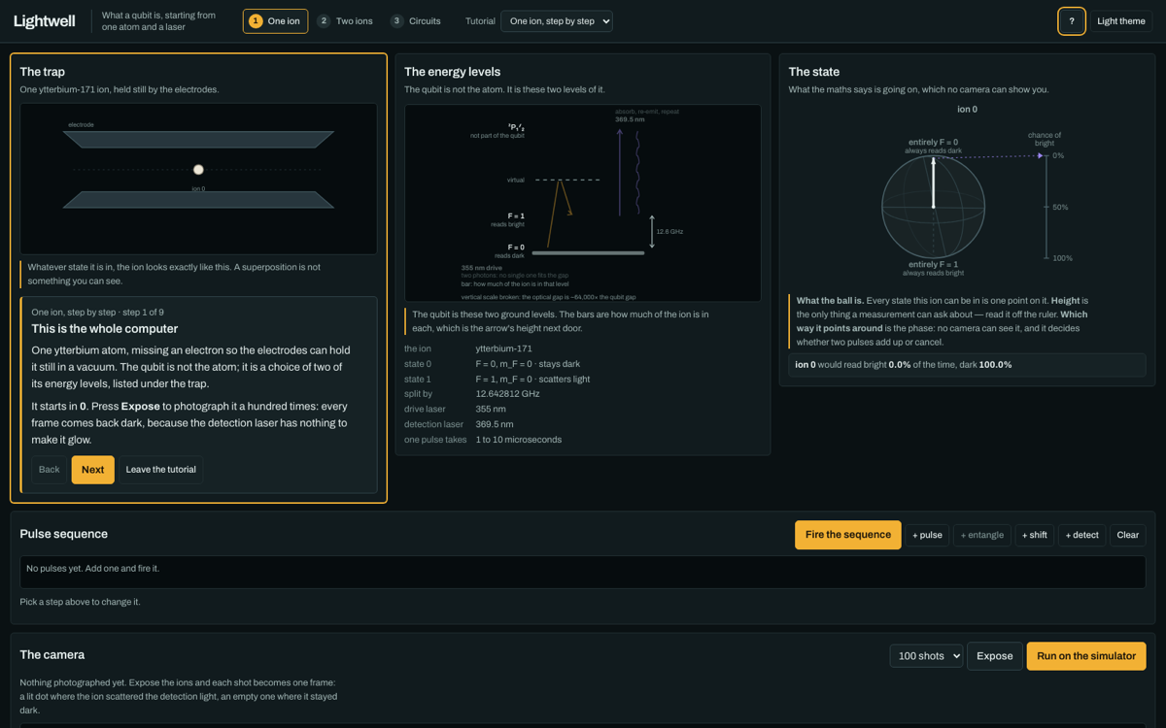Clear the pulse sequence
This screenshot has height=728, width=1166.
[1128, 535]
